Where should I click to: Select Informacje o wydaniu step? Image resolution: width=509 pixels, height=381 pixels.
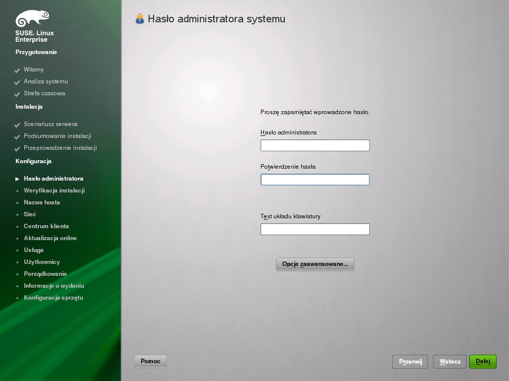point(54,286)
